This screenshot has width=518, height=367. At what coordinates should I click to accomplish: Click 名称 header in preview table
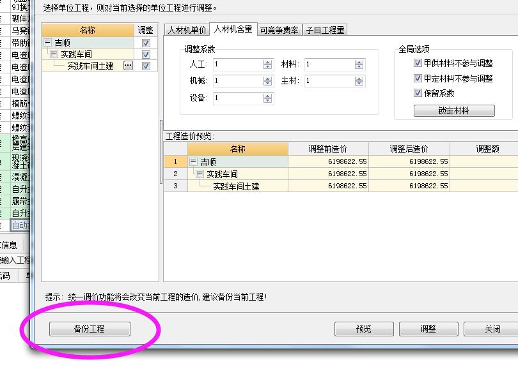(238, 149)
